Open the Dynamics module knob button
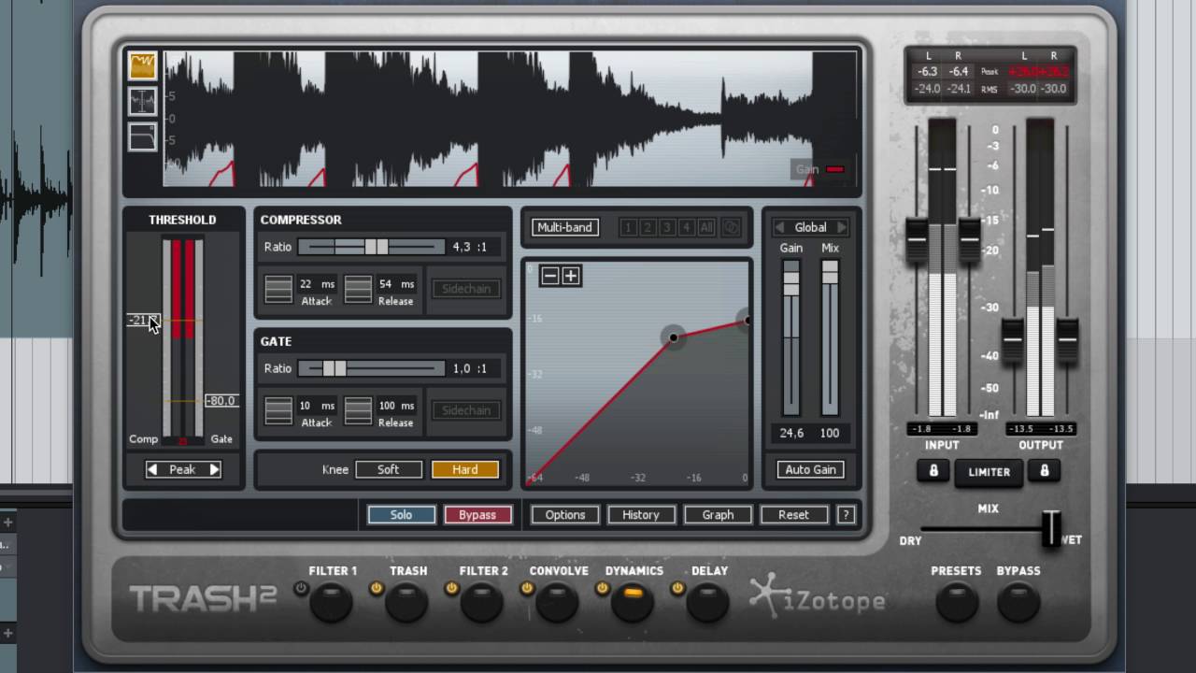 point(633,603)
